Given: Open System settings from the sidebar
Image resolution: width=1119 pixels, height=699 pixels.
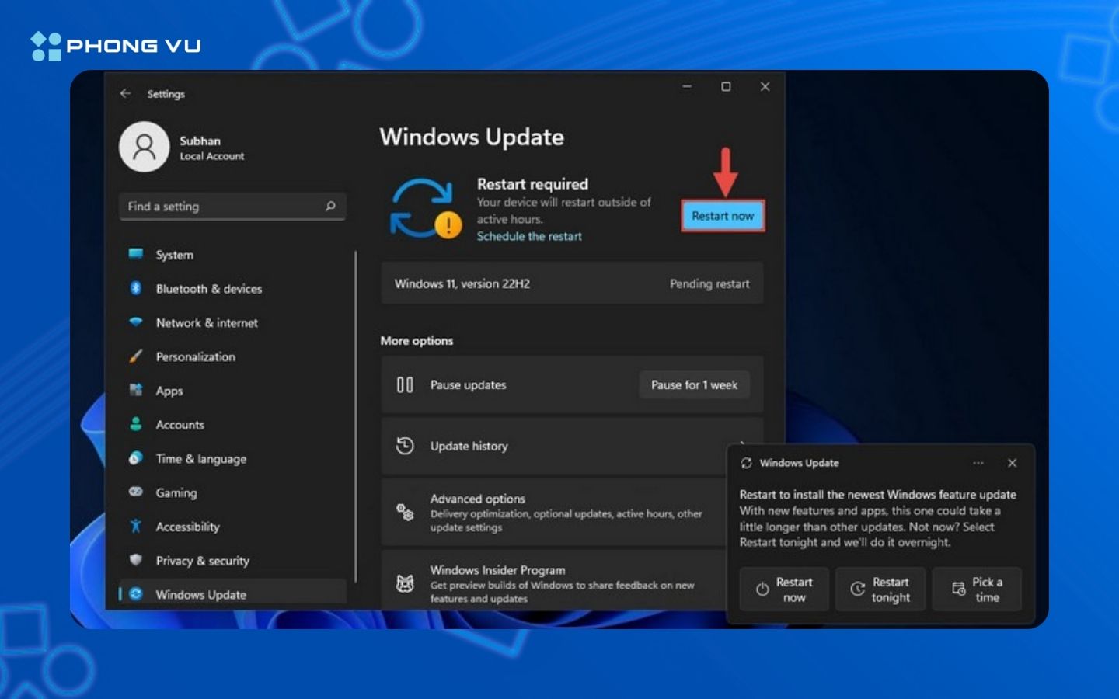Looking at the screenshot, I should 173,255.
